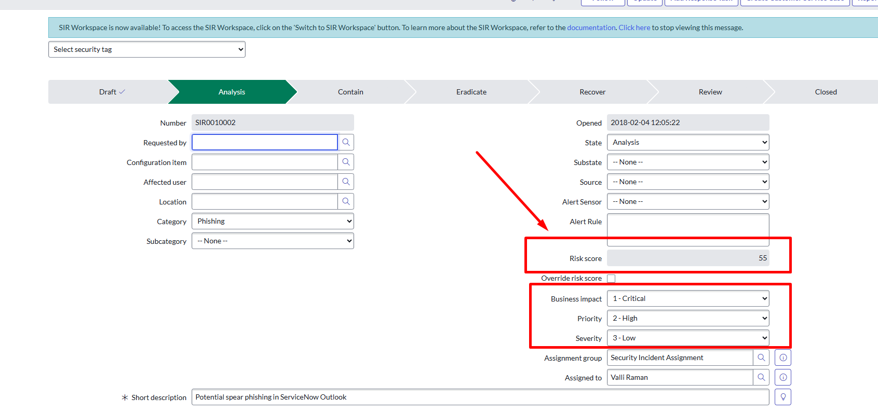Open the Severity dropdown showing Low
The image size is (878, 412).
688,338
